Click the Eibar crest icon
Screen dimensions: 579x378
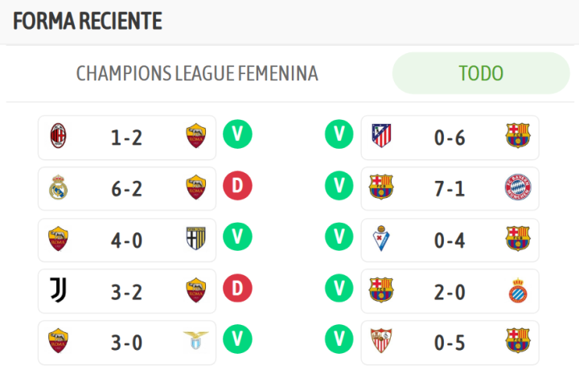tap(381, 238)
